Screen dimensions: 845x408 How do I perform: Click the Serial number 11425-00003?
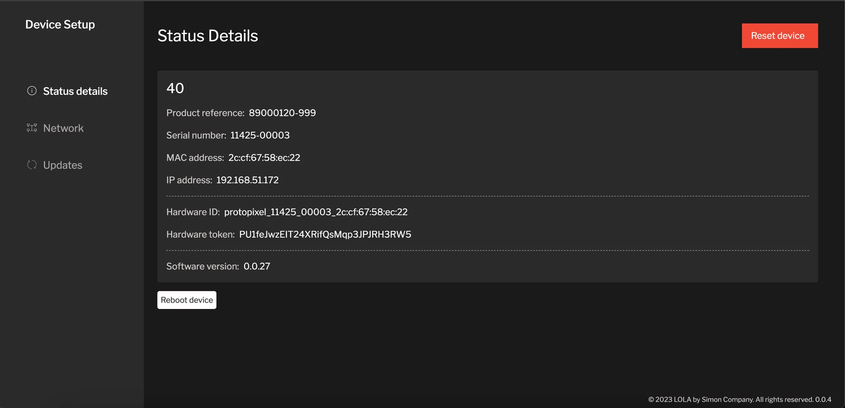(x=260, y=135)
